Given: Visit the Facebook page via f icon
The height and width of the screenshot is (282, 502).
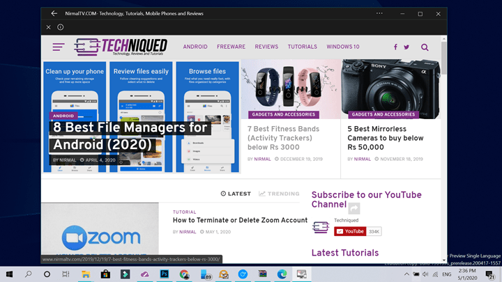Looking at the screenshot, I should [x=395, y=47].
